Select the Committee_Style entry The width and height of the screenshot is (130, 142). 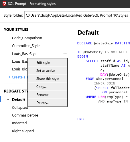pyautogui.click(x=26, y=46)
